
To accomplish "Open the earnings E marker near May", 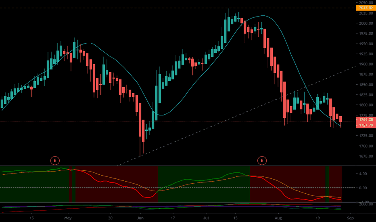I will (x=55, y=161).
